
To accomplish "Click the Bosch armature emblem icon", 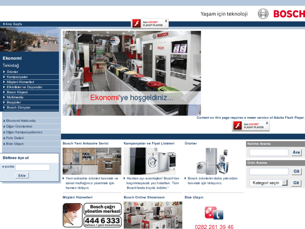I will [x=263, y=13].
